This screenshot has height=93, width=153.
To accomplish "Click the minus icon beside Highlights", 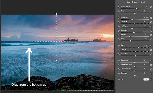I will pyautogui.click(x=119, y=26).
